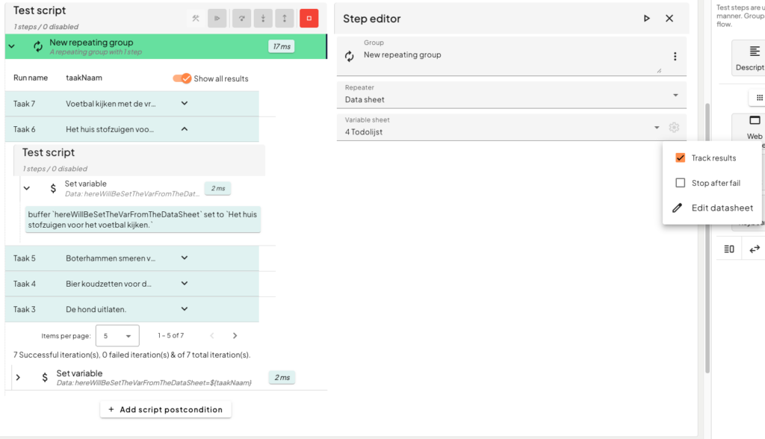Viewport: 765px width, 439px height.
Task: Run the step using Step editor play icon
Action: tap(647, 19)
